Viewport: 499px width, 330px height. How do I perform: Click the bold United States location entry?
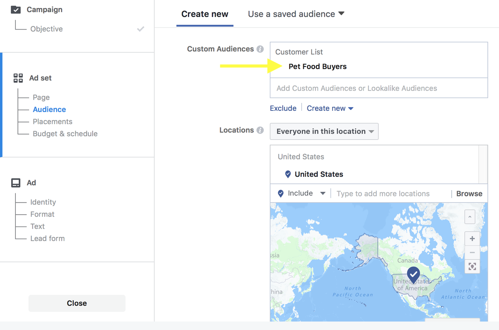pos(319,174)
